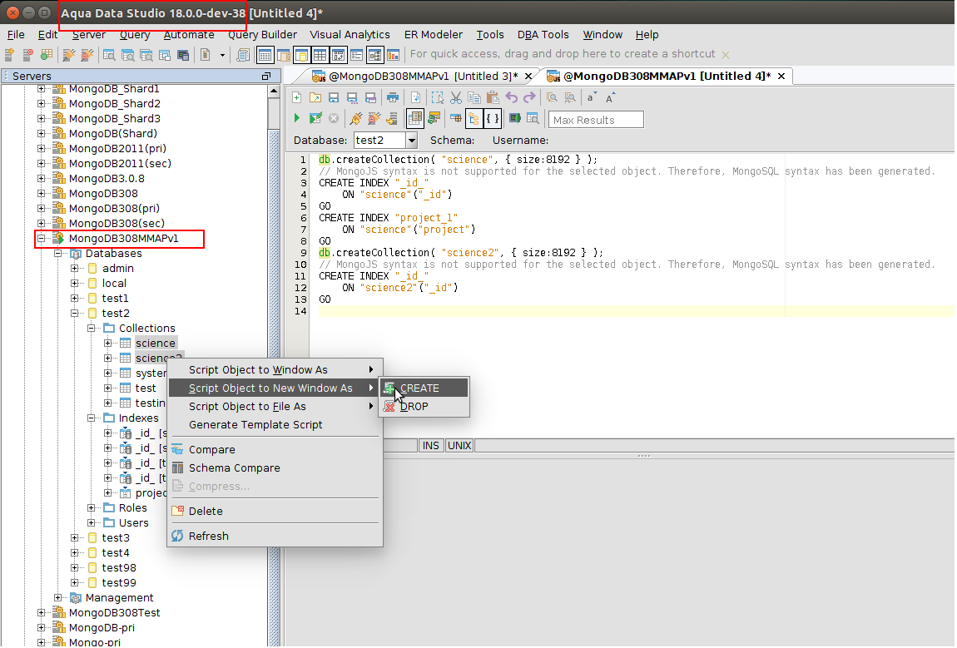Expand the test1 database node
This screenshot has width=957, height=648.
coord(74,298)
